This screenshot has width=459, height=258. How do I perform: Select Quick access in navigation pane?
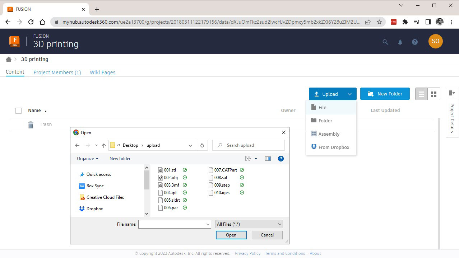(95, 174)
